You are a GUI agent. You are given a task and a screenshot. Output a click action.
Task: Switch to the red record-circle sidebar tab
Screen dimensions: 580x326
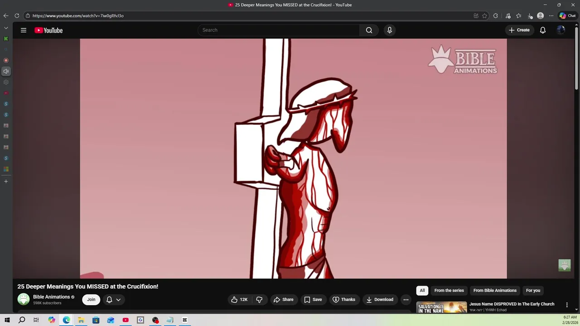point(6,61)
